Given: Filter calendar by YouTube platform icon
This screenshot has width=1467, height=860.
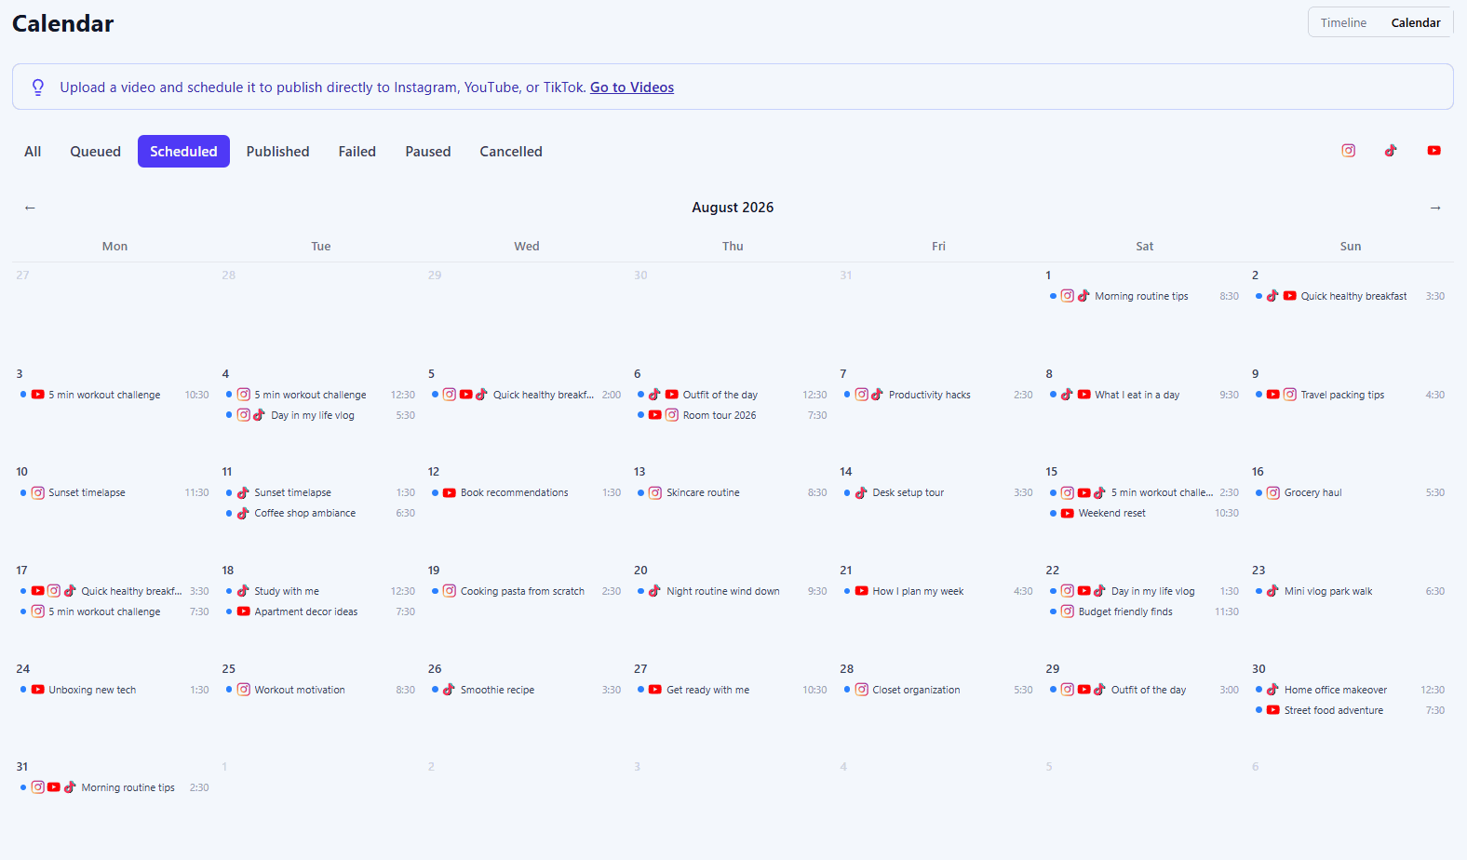Looking at the screenshot, I should point(1434,151).
